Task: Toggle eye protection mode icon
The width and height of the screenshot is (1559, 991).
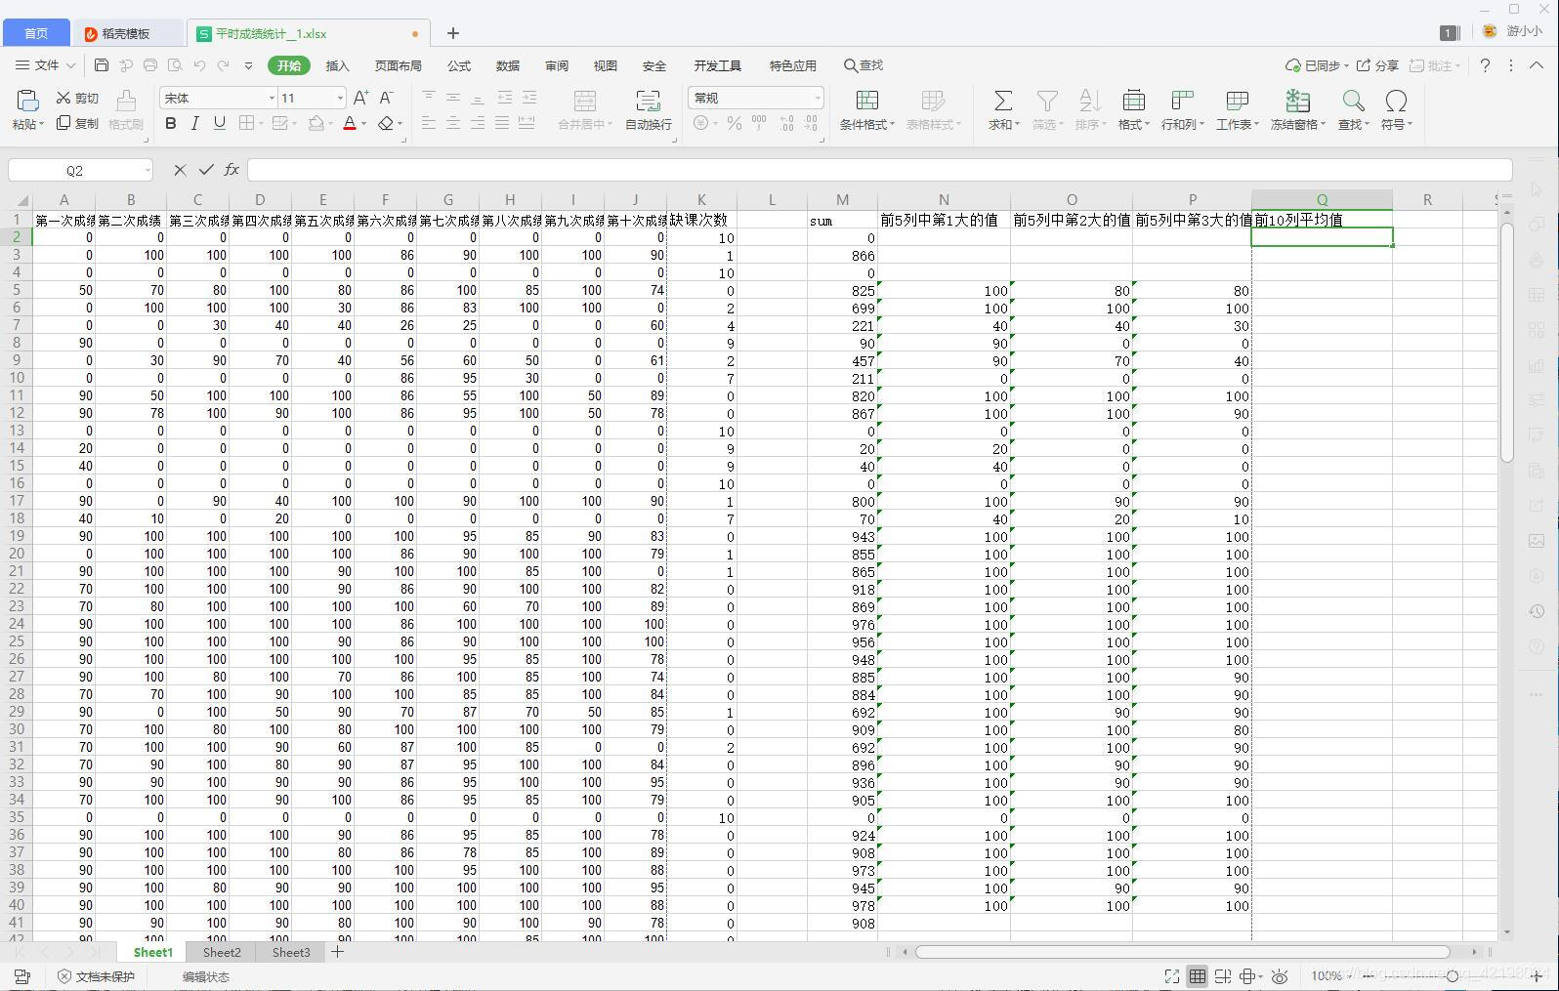Action: (1280, 976)
